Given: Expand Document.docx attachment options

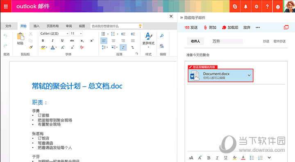Looking at the screenshot, I should (249, 75).
